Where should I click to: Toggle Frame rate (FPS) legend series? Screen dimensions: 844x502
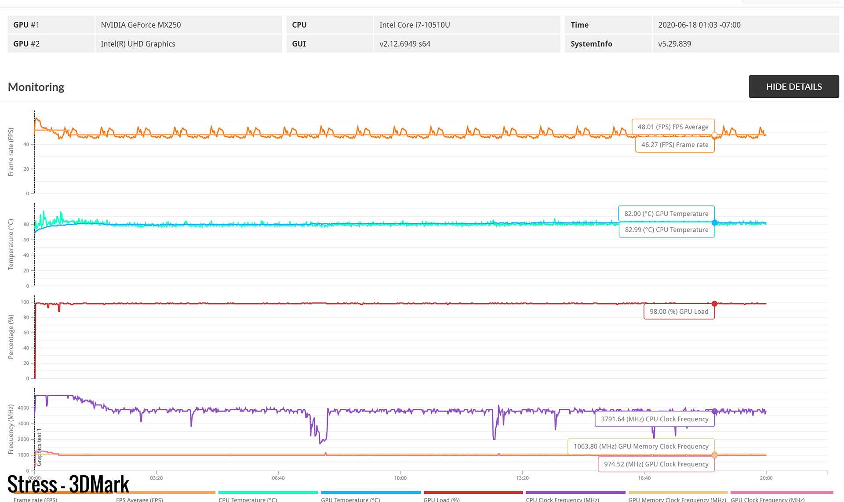(35, 499)
